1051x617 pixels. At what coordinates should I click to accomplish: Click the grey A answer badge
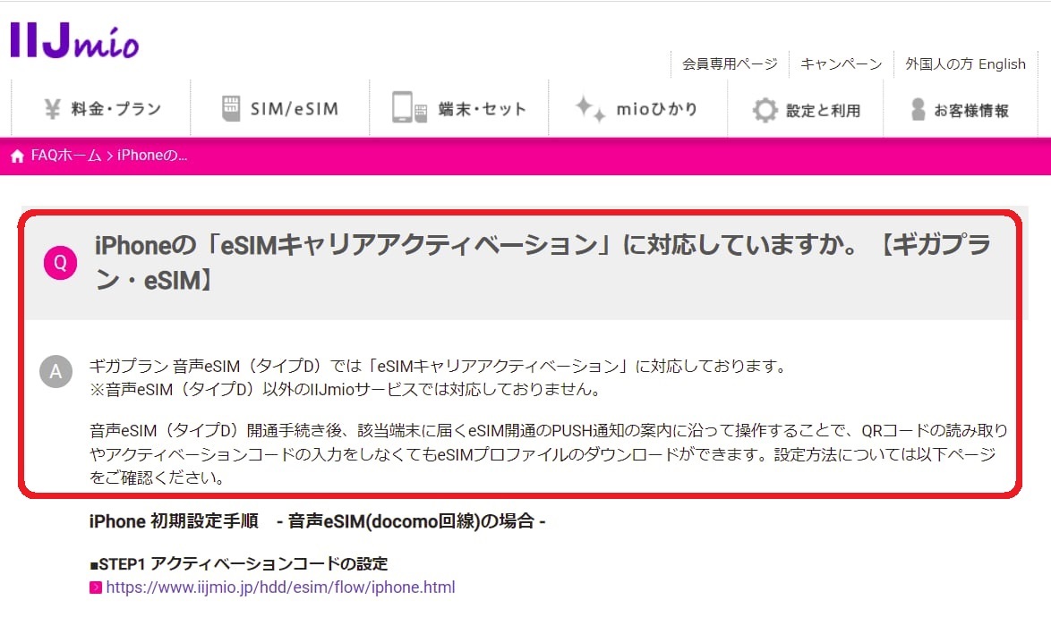(56, 371)
